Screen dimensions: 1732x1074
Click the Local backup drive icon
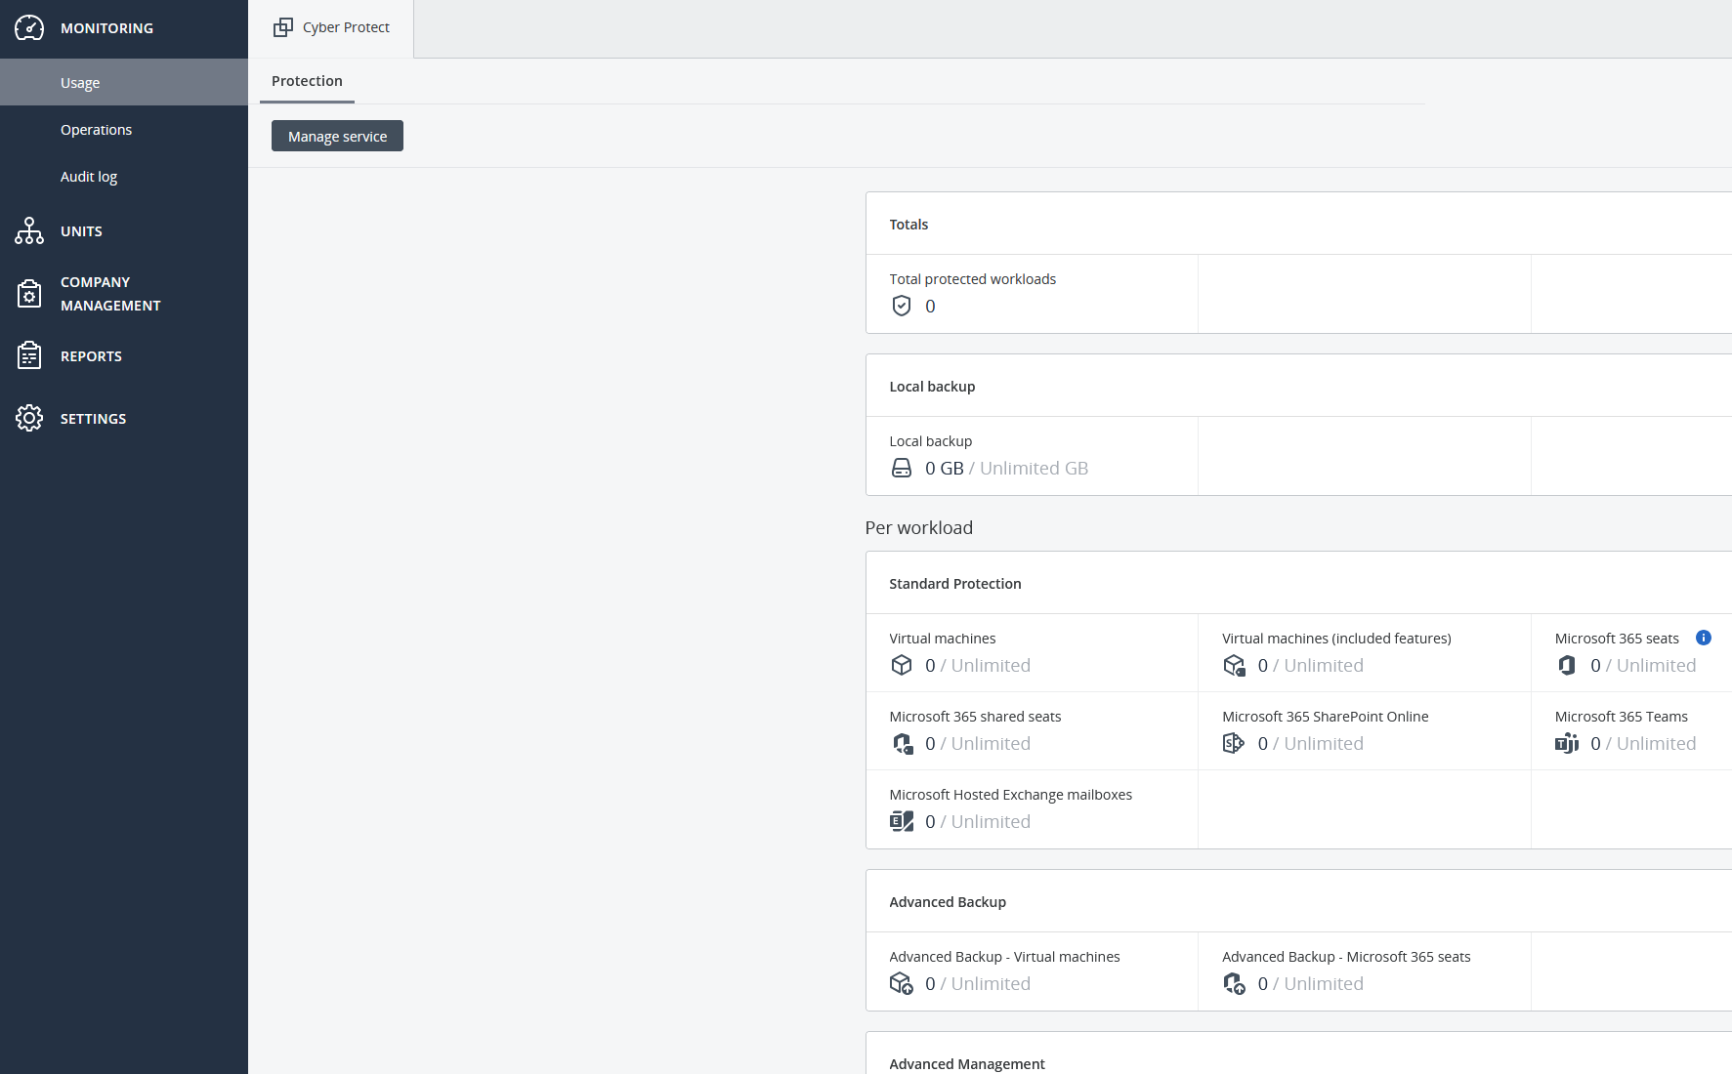click(x=902, y=468)
